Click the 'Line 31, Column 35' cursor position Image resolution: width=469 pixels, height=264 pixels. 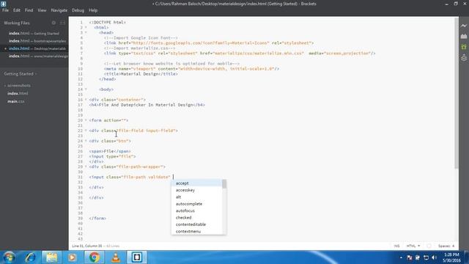click(87, 246)
